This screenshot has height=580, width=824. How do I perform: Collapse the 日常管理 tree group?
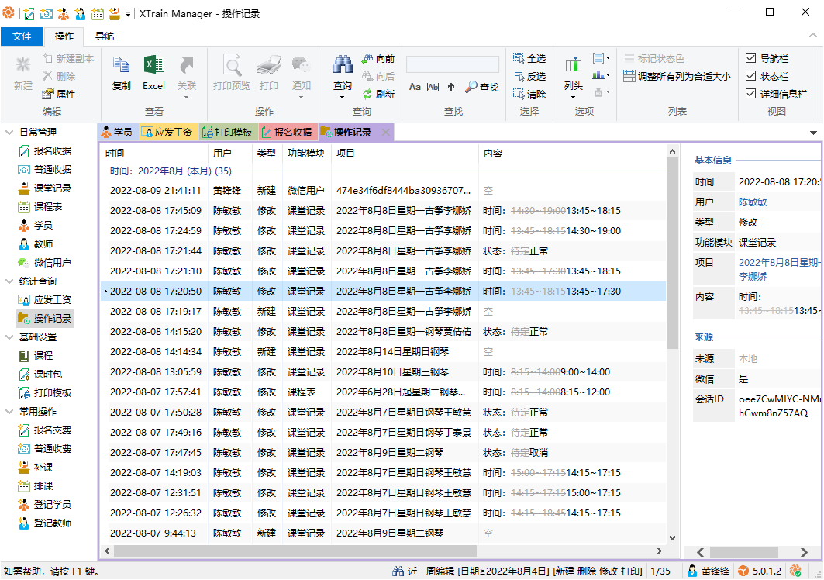tap(9, 132)
